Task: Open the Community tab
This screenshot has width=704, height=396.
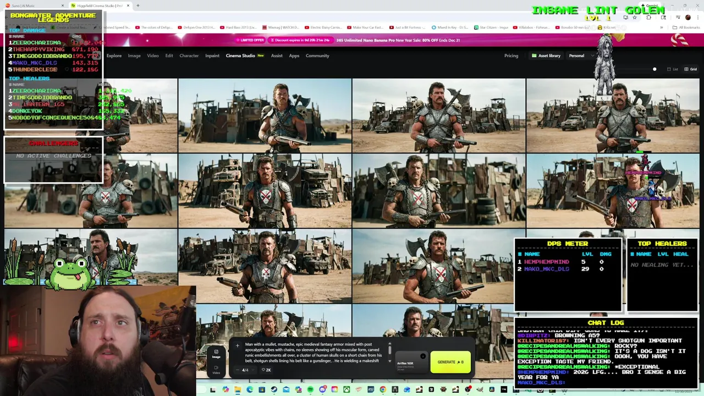Action: point(317,56)
